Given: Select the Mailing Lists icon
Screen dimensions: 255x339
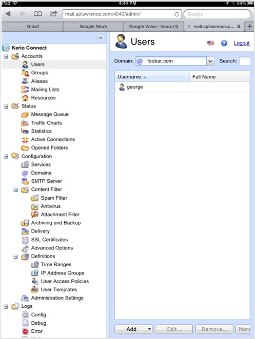Looking at the screenshot, I should [25, 89].
